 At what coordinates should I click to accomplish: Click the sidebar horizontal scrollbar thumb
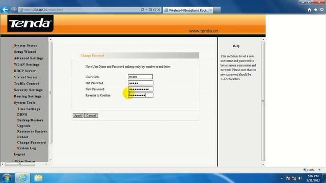point(20,164)
